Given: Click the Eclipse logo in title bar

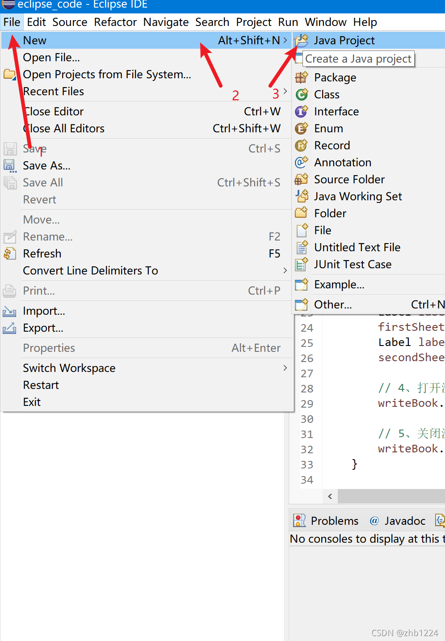Looking at the screenshot, I should [8, 4].
